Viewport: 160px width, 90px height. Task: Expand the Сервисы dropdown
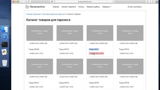[x=107, y=7]
